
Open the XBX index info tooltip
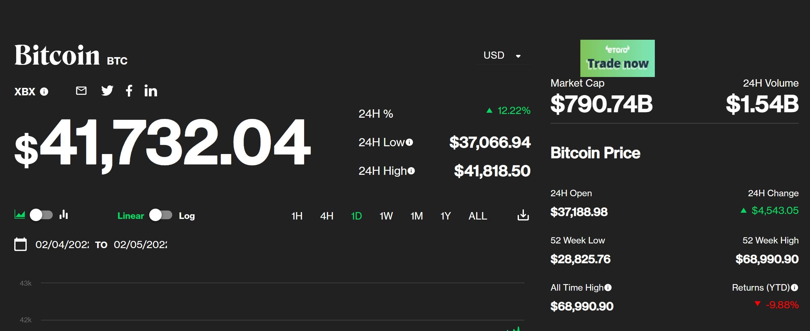[x=44, y=92]
